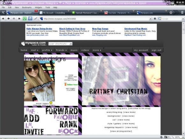This screenshot has height=139, width=185.
Task: Go back with the back arrow
Action: coord(8,19)
